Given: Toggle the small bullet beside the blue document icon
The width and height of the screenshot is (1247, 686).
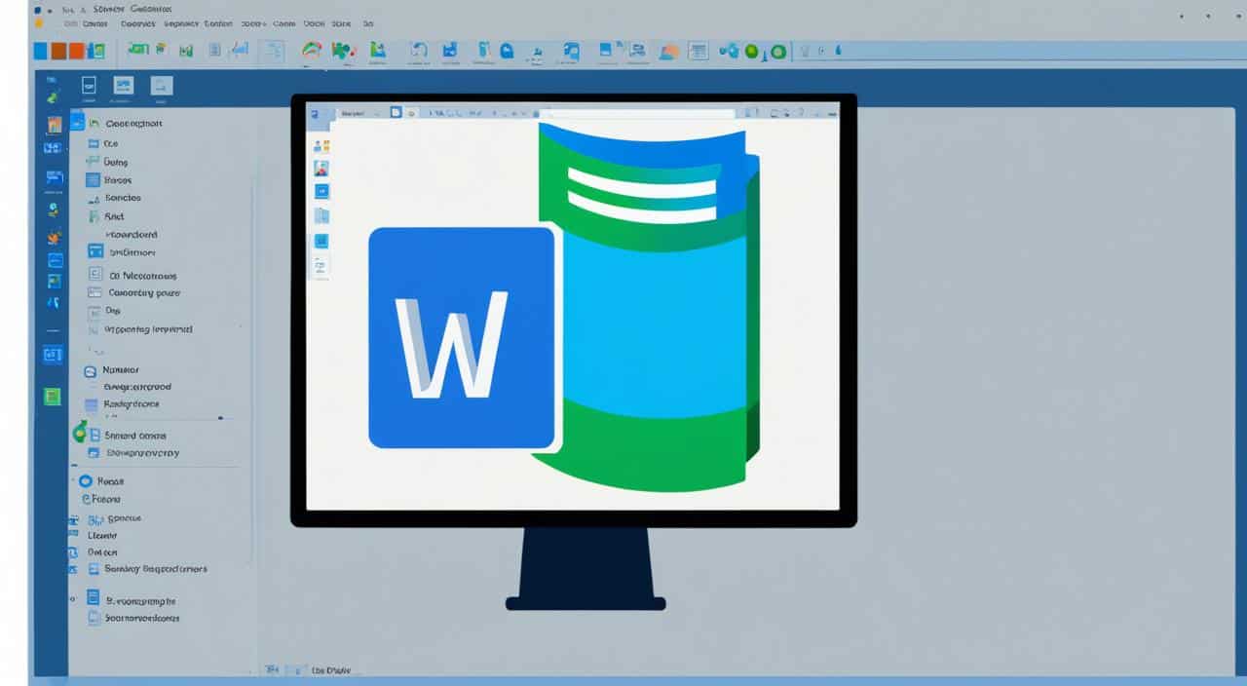Looking at the screenshot, I should pyautogui.click(x=73, y=596).
